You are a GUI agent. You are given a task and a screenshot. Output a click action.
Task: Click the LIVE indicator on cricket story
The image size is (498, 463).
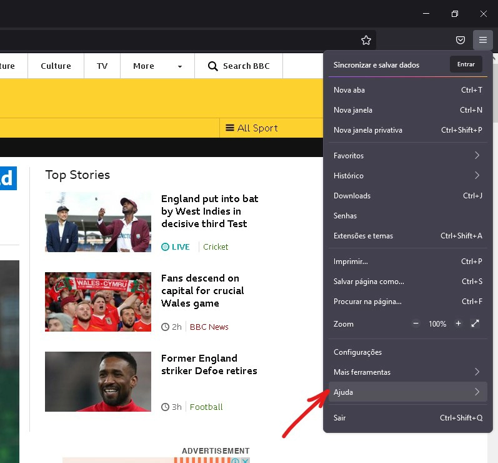[x=176, y=247]
